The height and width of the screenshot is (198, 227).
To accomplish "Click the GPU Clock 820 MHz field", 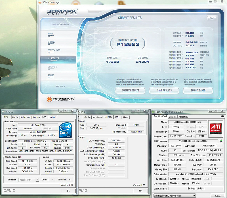I will pos(174,179).
